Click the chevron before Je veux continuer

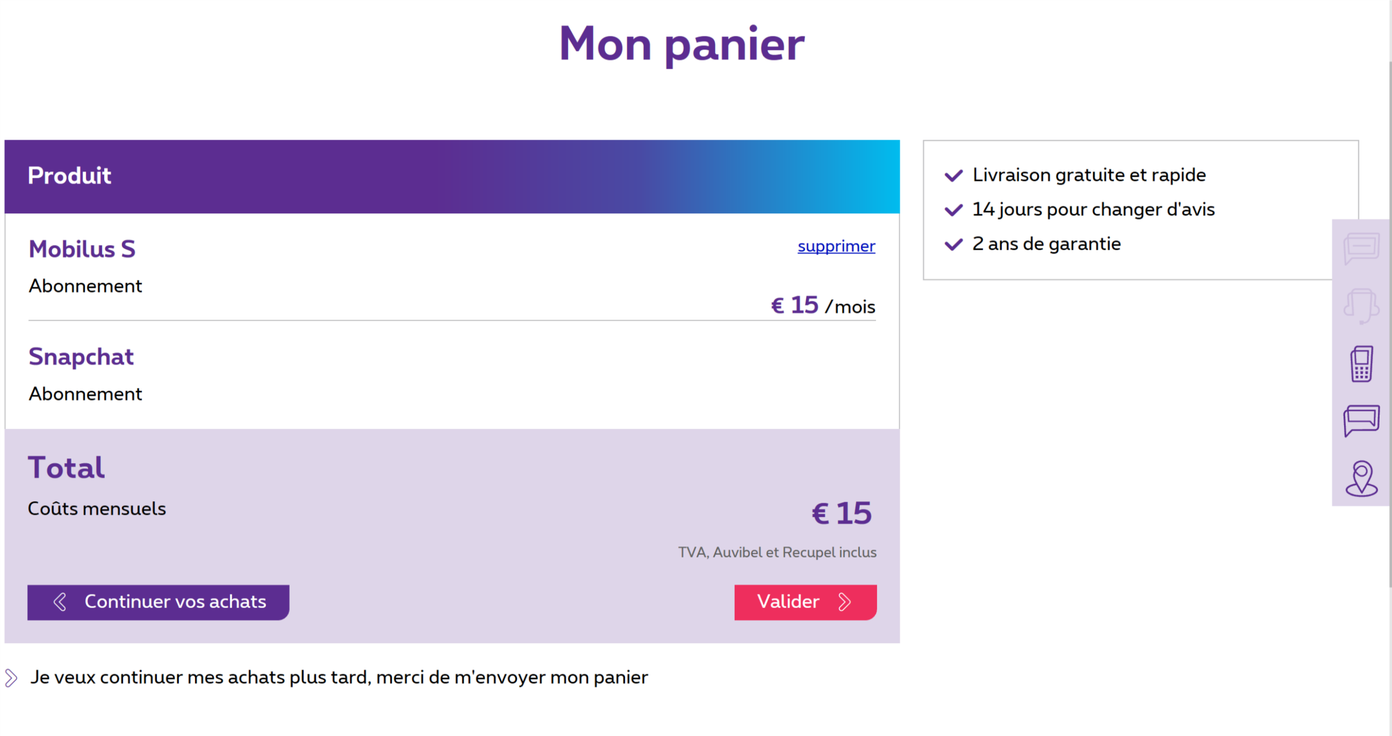click(x=11, y=678)
